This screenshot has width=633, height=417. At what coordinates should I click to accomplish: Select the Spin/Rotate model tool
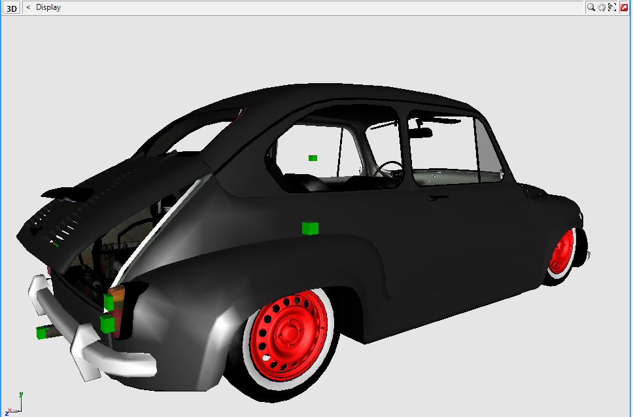click(x=611, y=7)
